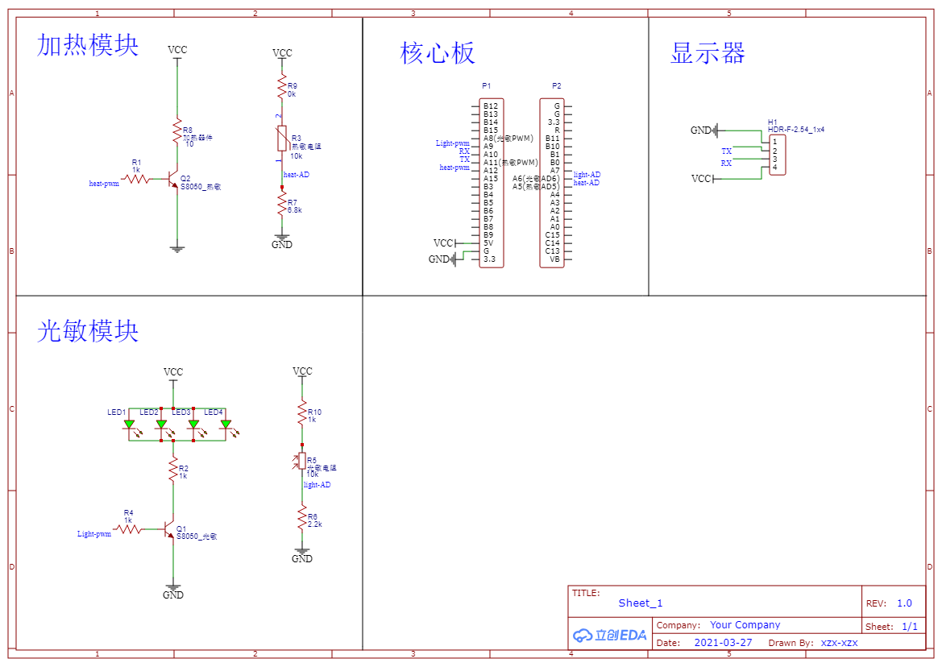Screen dimensions: 942x667
Task: Click GND symbol below transistor Q1
Action: pyautogui.click(x=173, y=592)
